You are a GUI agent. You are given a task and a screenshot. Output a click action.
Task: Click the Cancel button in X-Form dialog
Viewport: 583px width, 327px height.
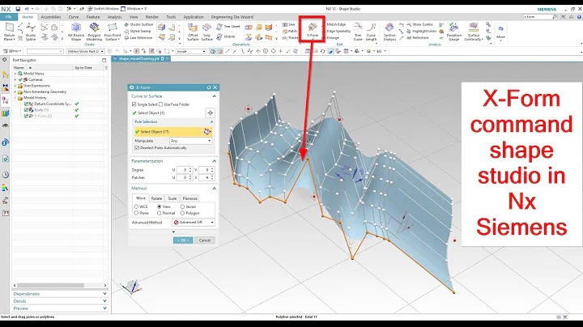point(205,240)
